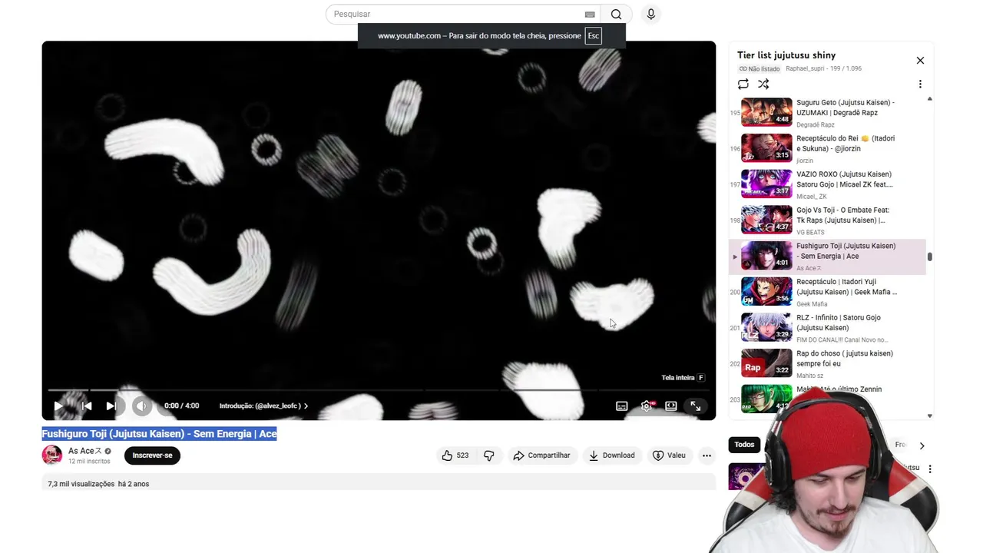Select the Todos filter chip
Image resolution: width=983 pixels, height=553 pixels.
click(x=744, y=445)
